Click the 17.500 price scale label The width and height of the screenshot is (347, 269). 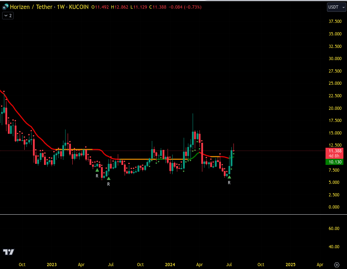(x=335, y=121)
